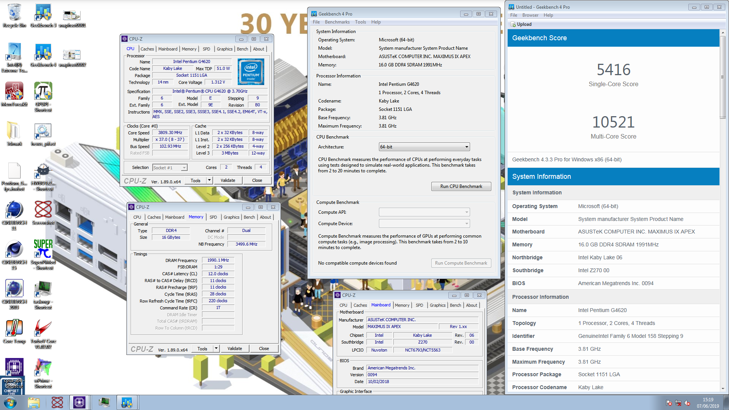Switch to Bench tab in top CPU-Z
This screenshot has height=410, width=729.
click(x=242, y=49)
